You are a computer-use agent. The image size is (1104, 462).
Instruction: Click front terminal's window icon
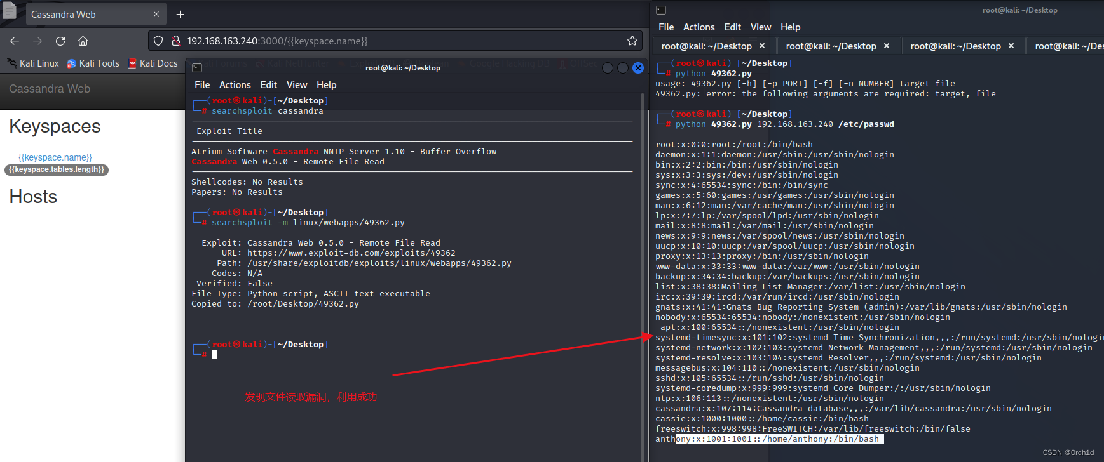click(197, 68)
